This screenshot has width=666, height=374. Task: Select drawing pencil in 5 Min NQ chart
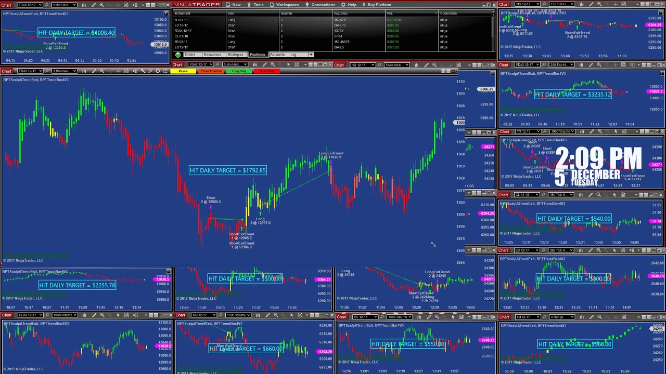(x=427, y=65)
